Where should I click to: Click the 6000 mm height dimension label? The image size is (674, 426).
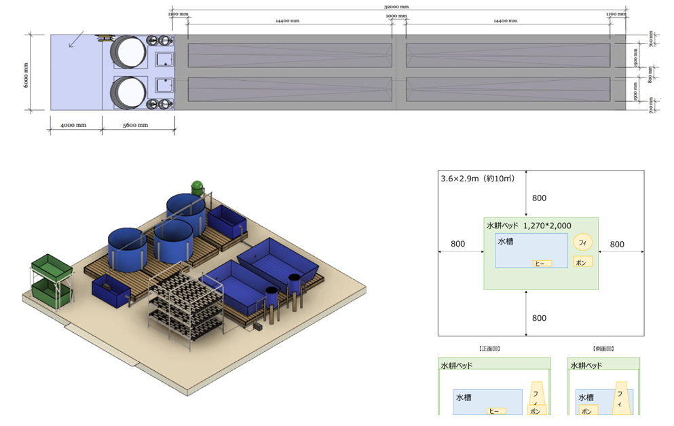26,75
